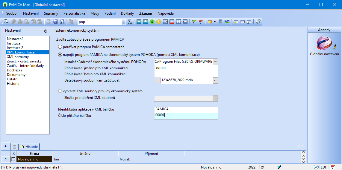Screen dimensions: 342x170
Task: Select 'Zaúčt. - interní doklady' item
Action: pyautogui.click(x=25, y=65)
